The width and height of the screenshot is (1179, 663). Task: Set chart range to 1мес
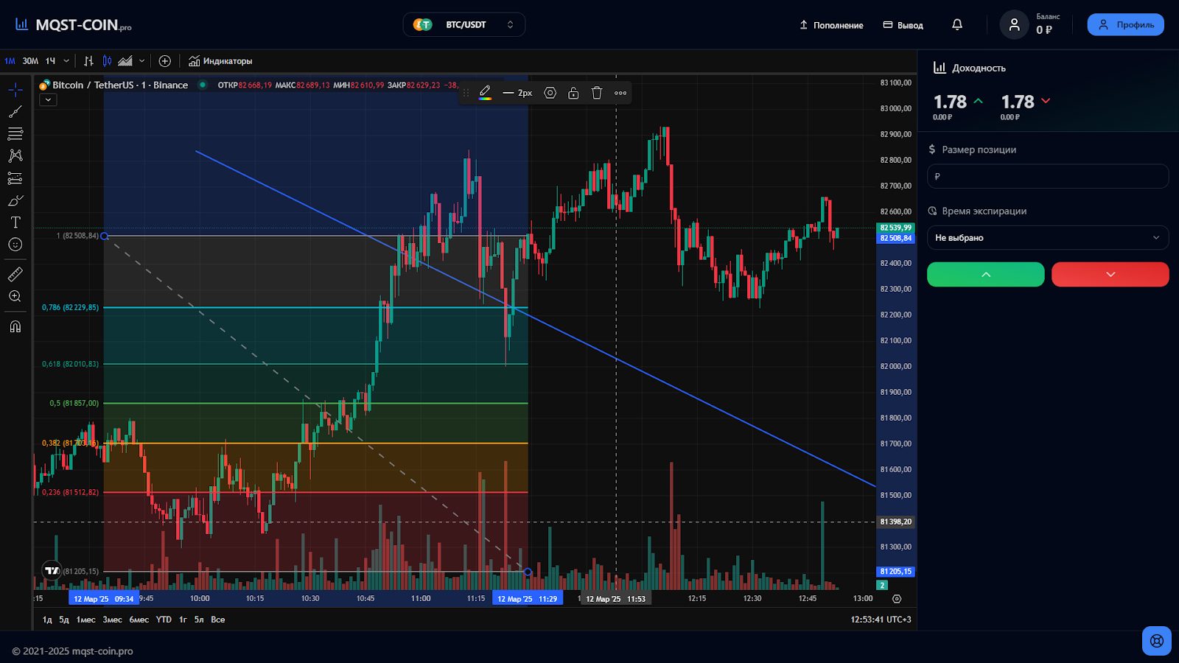(86, 620)
